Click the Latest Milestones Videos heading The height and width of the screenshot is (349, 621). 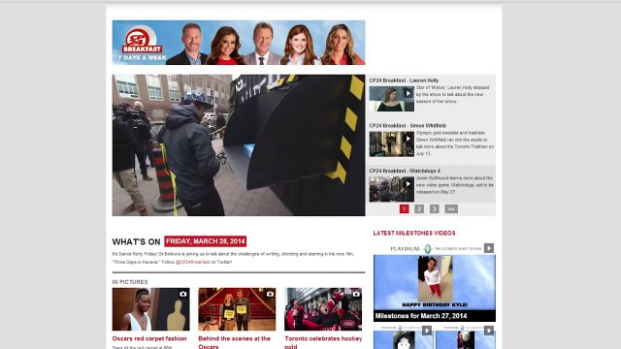point(414,233)
